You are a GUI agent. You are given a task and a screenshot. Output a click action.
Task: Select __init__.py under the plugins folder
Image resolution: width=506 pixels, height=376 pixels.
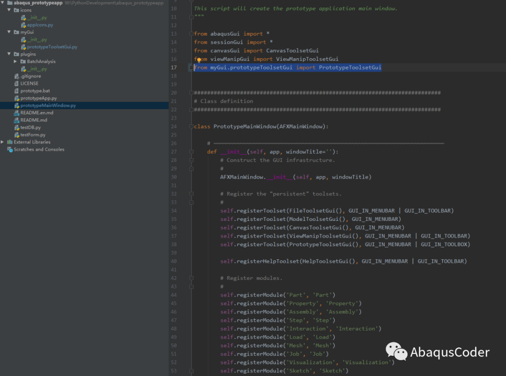pyautogui.click(x=37, y=69)
